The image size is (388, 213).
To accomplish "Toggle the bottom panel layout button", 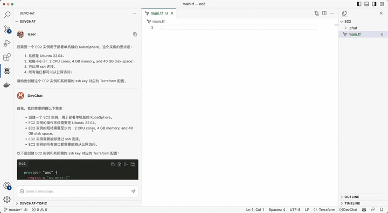I will pos(367,4).
